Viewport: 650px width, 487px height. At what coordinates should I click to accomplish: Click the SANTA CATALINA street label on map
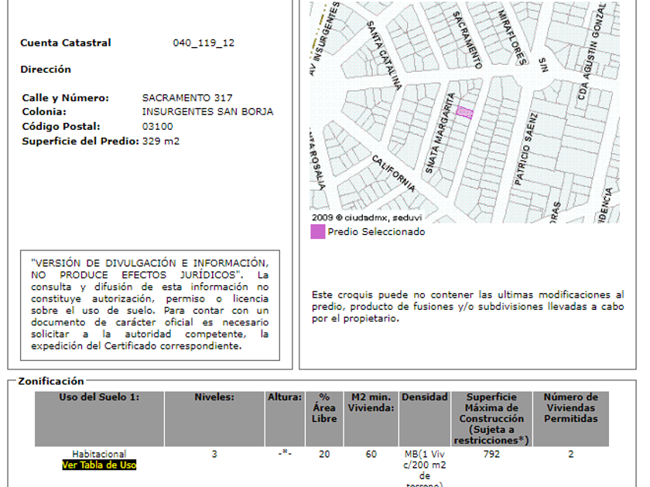[385, 56]
